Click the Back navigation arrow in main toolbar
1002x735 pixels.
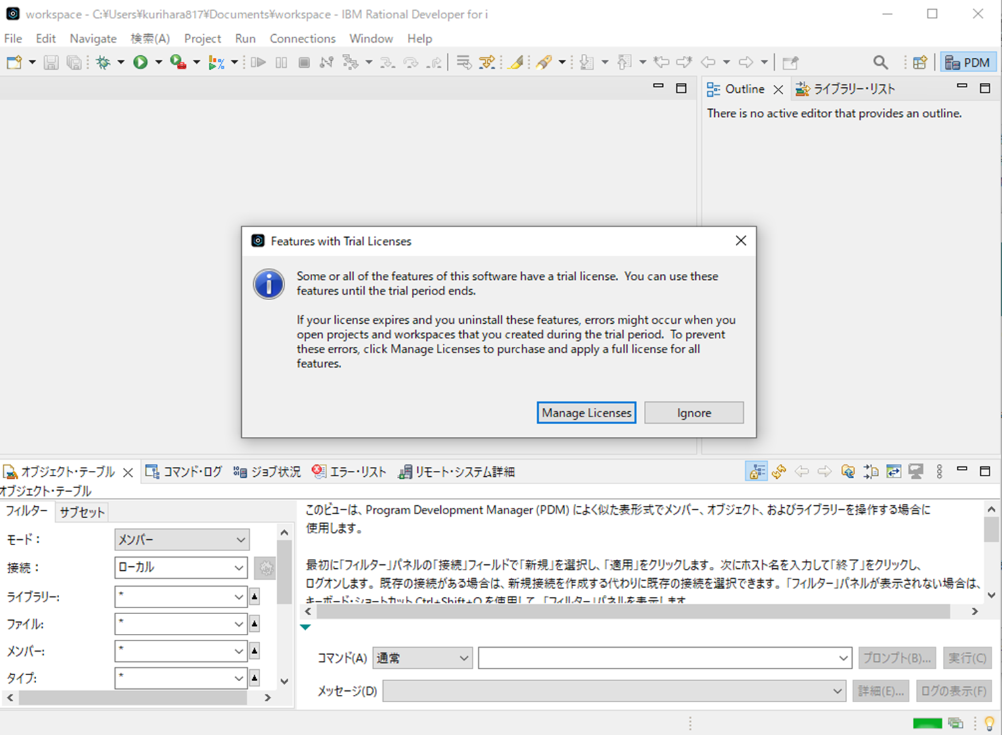(x=708, y=62)
